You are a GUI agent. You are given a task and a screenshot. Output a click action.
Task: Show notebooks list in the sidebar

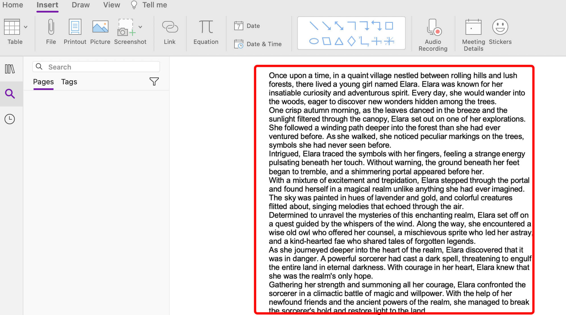[x=10, y=69]
